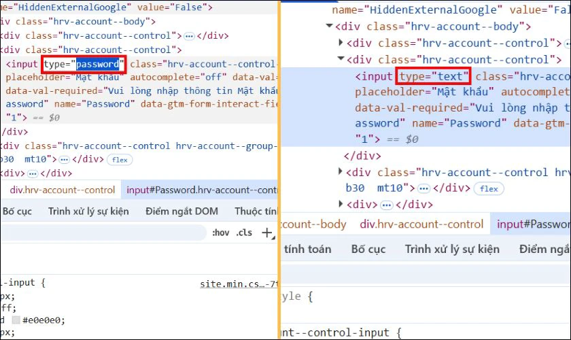Image resolution: width=571 pixels, height=340 pixels.
Task: Expand the plain div arrow in the right pane
Action: tap(341, 203)
